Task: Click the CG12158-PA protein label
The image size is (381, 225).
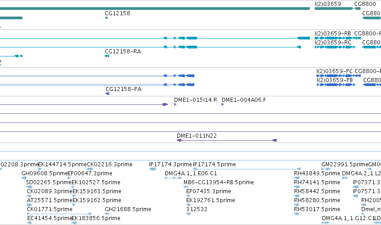Action: (x=124, y=89)
